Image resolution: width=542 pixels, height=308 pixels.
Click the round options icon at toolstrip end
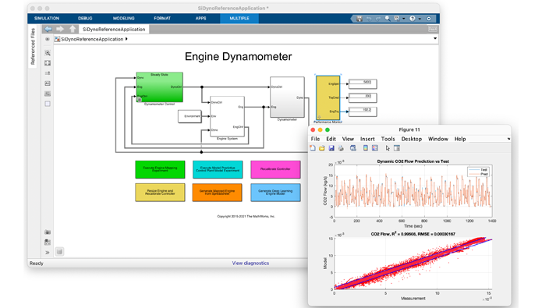tap(429, 19)
